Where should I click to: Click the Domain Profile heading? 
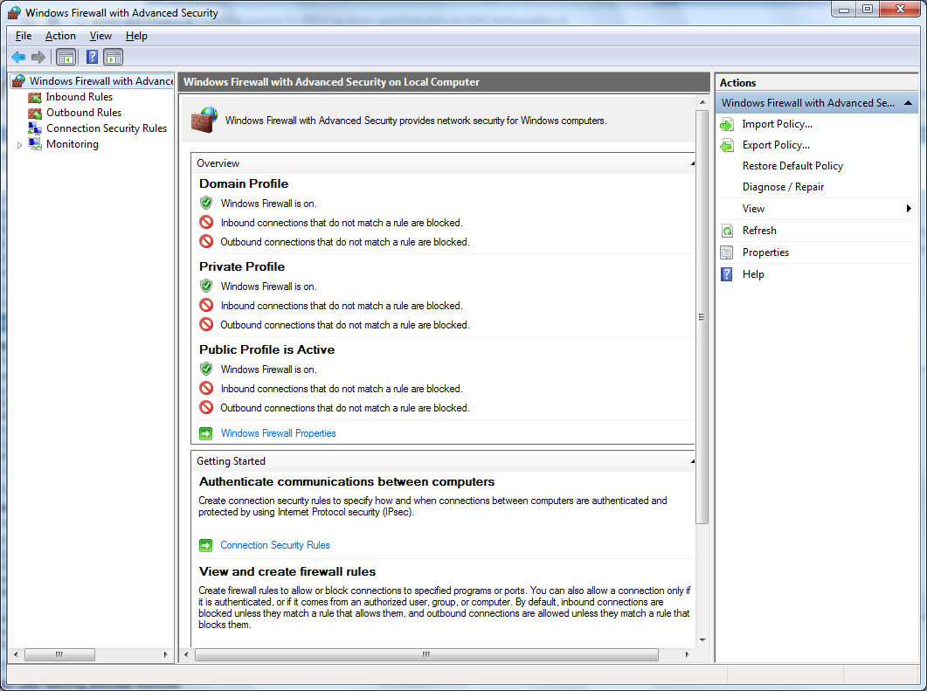[x=244, y=183]
